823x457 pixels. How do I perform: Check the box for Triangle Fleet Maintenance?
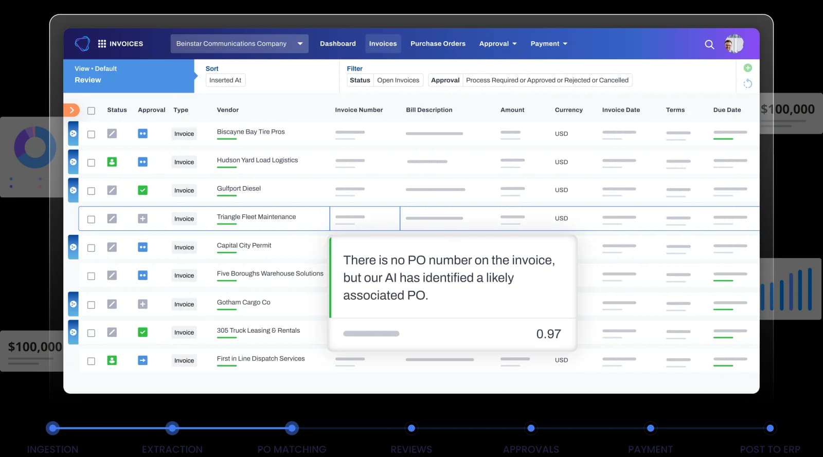click(91, 219)
